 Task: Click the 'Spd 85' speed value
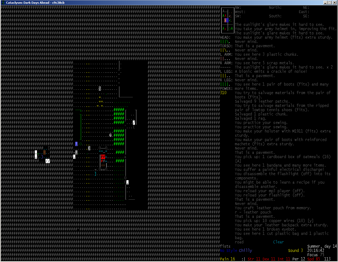click(x=314, y=259)
